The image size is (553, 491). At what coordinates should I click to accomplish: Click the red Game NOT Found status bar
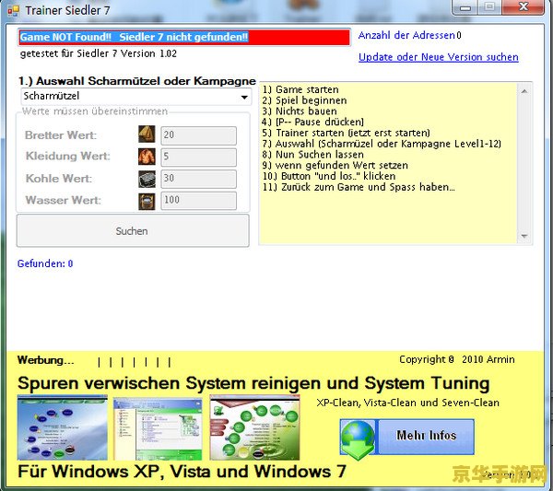184,37
